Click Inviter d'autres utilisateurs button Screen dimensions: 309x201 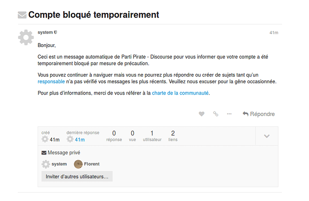pos(77,176)
